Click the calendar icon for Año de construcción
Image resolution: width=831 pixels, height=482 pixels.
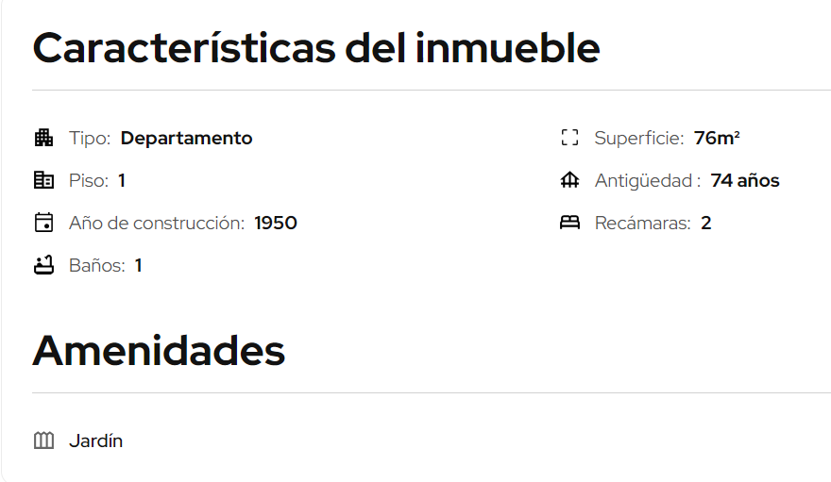[x=43, y=223]
